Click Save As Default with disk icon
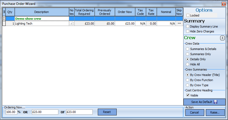Screen dimensions: 228x120 click(x=204, y=102)
